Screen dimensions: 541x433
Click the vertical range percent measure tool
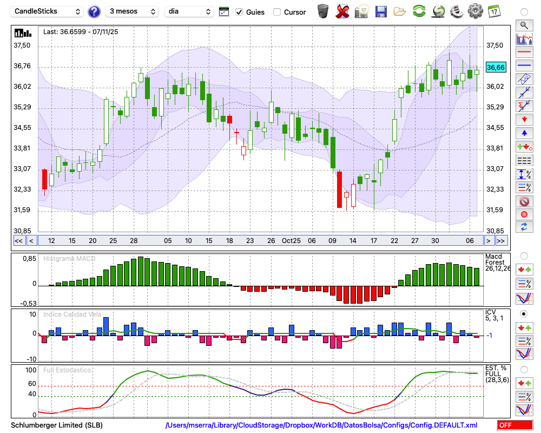(524, 174)
